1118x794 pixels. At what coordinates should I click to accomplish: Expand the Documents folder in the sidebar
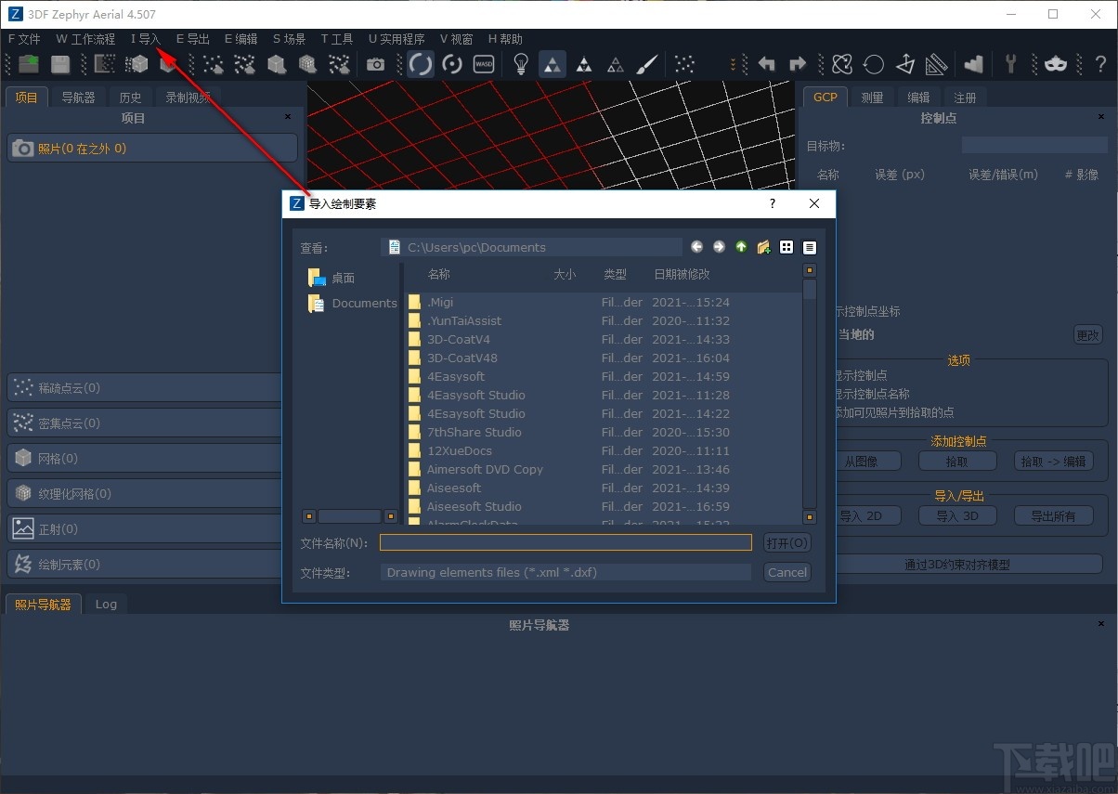pos(364,303)
